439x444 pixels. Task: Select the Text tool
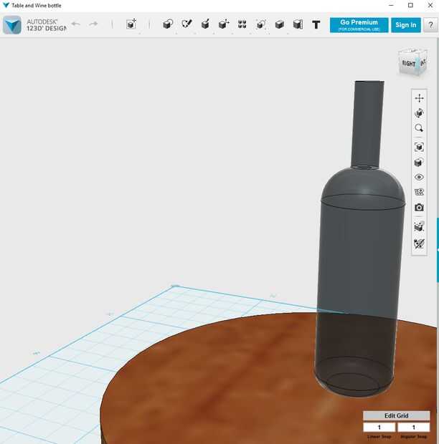click(316, 24)
